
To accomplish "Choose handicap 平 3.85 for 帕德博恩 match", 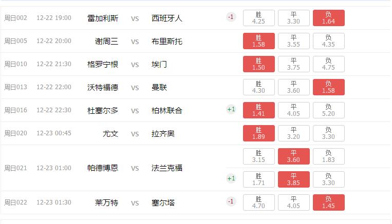I will click(293, 179).
